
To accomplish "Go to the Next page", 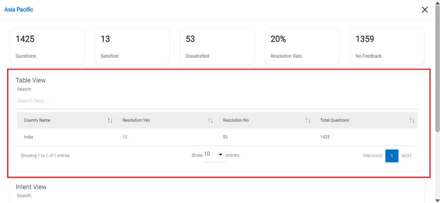I will (406, 156).
